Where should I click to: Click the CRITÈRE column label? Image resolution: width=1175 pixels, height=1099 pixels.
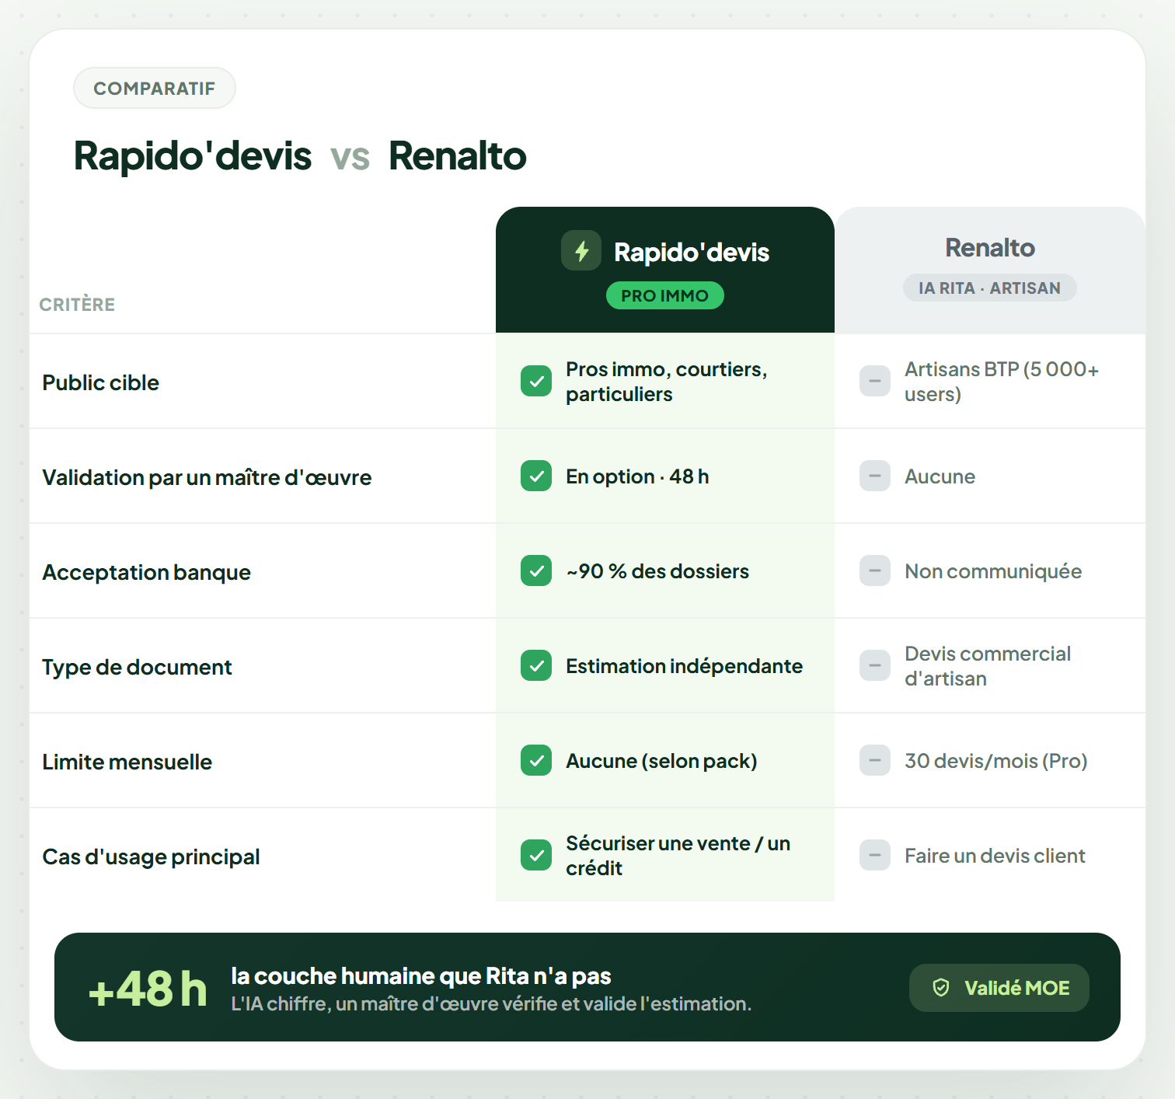click(77, 305)
